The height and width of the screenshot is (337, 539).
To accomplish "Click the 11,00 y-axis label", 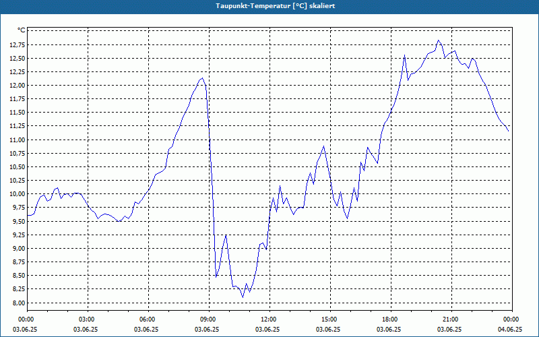I will tap(18, 140).
